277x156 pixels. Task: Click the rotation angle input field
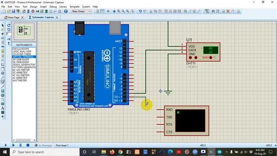tap(9, 34)
